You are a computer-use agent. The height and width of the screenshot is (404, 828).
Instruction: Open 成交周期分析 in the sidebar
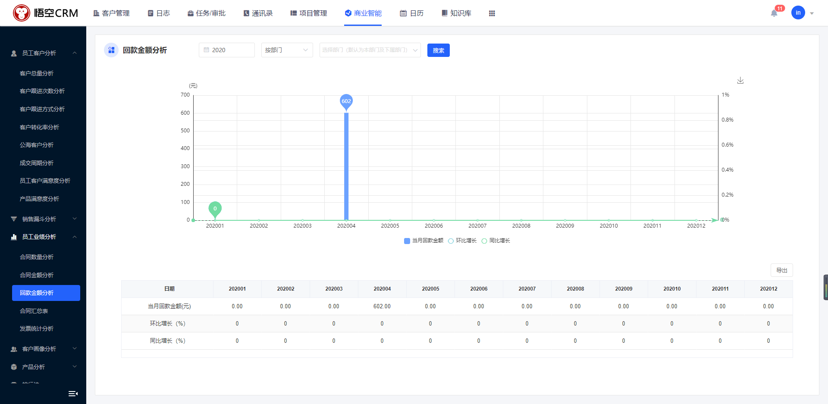[x=37, y=163]
